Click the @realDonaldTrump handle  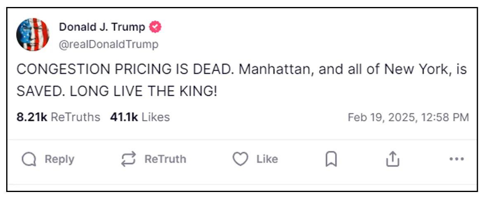[x=109, y=44]
